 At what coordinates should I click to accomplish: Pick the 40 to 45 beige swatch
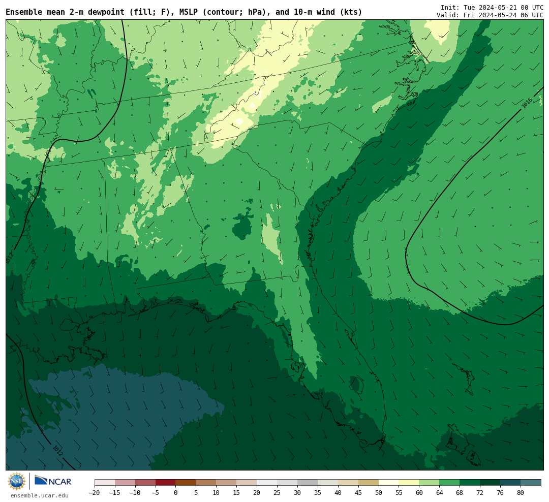point(348,483)
